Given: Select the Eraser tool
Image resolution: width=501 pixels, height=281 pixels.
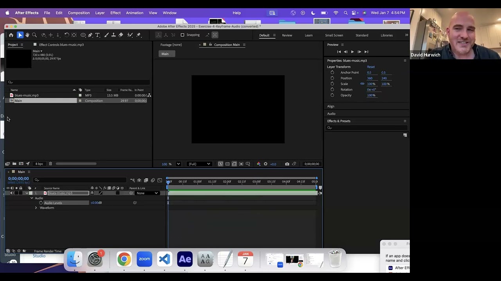Looking at the screenshot, I should point(121,35).
